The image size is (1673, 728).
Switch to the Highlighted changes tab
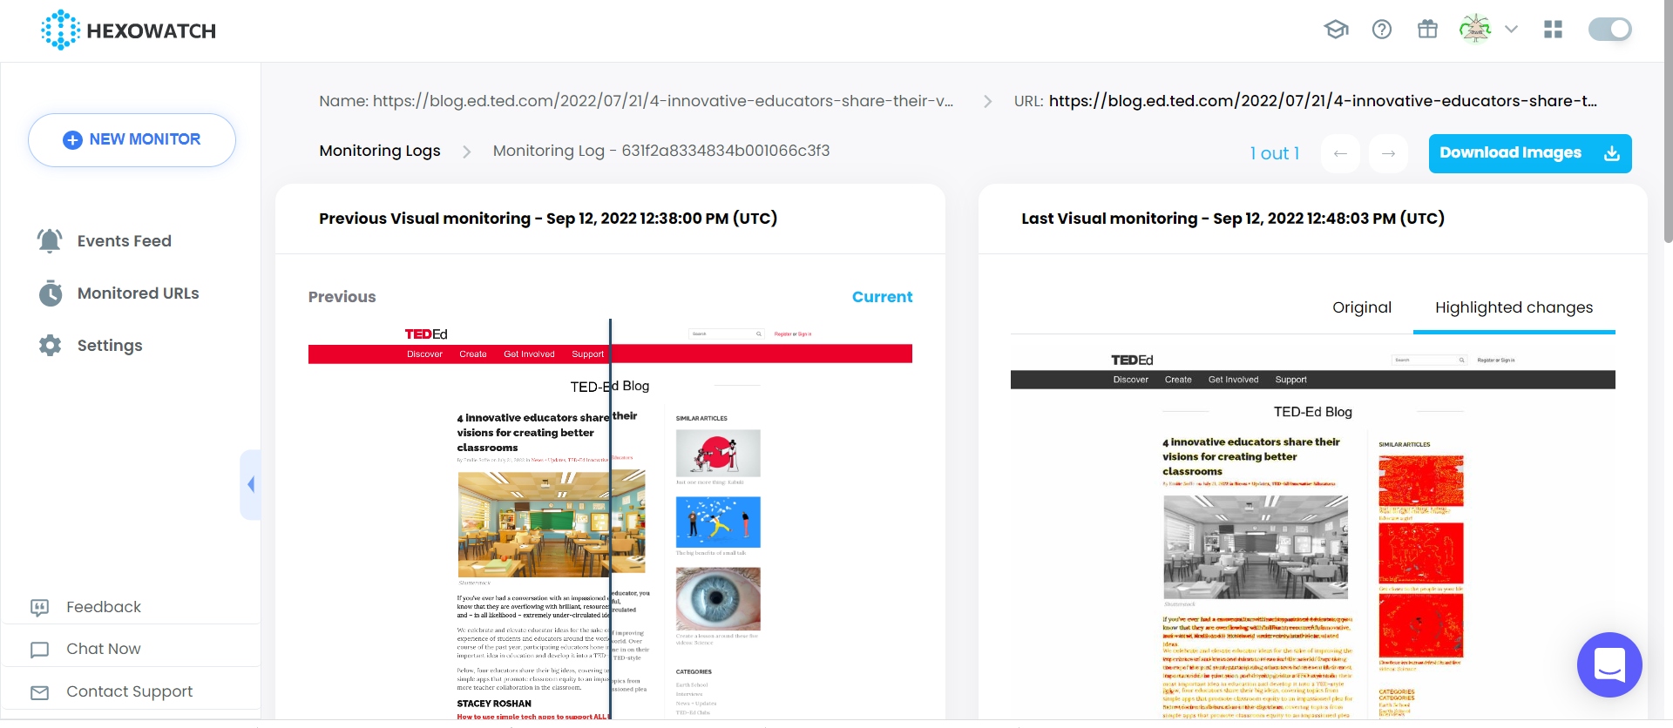point(1514,307)
